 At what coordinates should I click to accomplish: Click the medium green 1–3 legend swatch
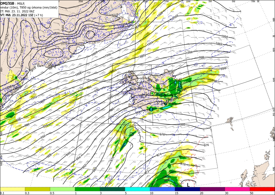click(x=87, y=189)
